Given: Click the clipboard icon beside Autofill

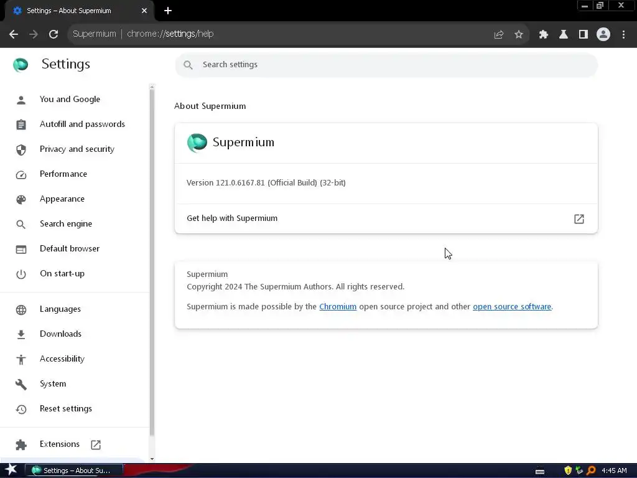Looking at the screenshot, I should (21, 124).
